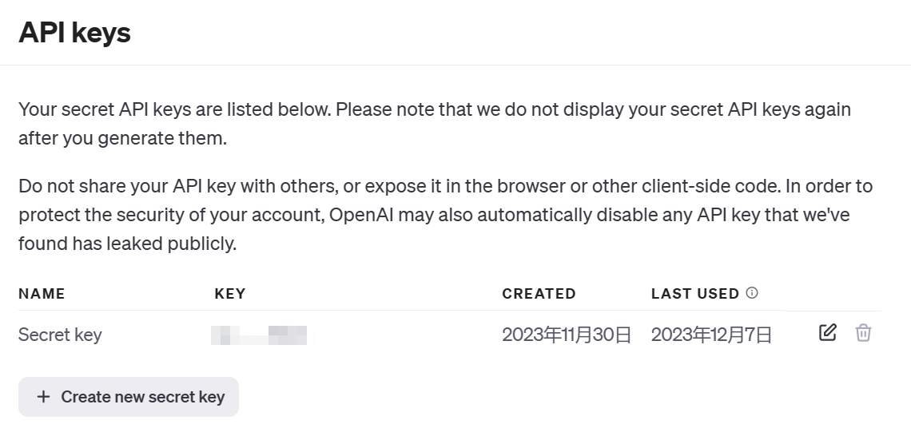Click the text "found has leaked publicly."

tap(127, 244)
